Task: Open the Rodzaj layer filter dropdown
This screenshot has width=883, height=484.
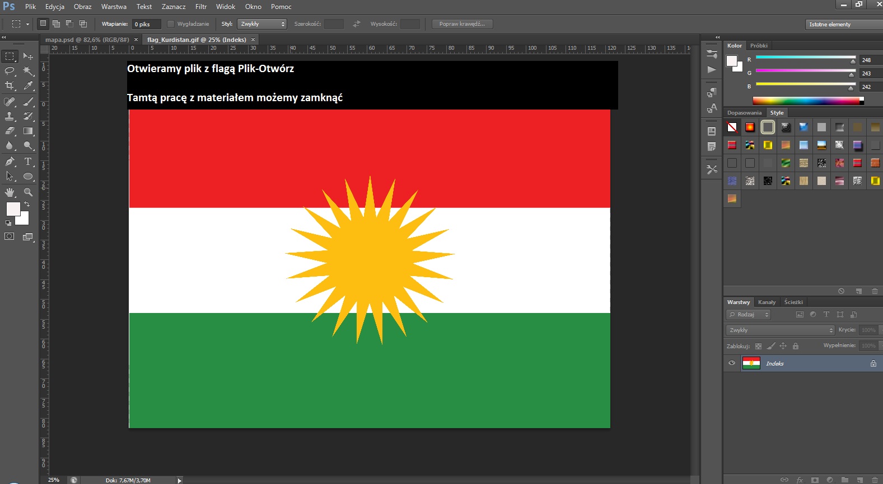Action: coord(749,315)
